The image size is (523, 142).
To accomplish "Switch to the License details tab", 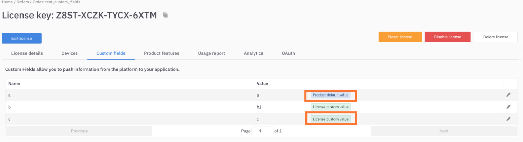I will [27, 53].
